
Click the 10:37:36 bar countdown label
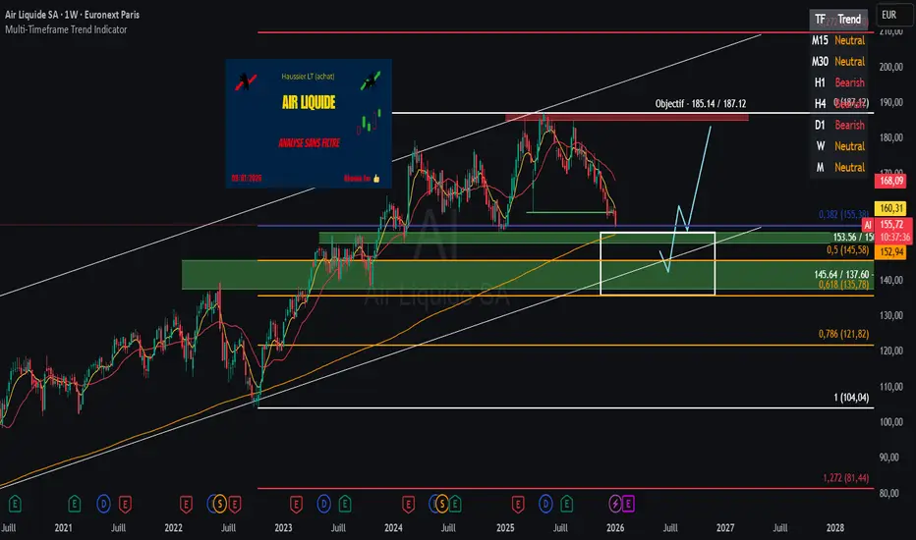[x=895, y=238]
